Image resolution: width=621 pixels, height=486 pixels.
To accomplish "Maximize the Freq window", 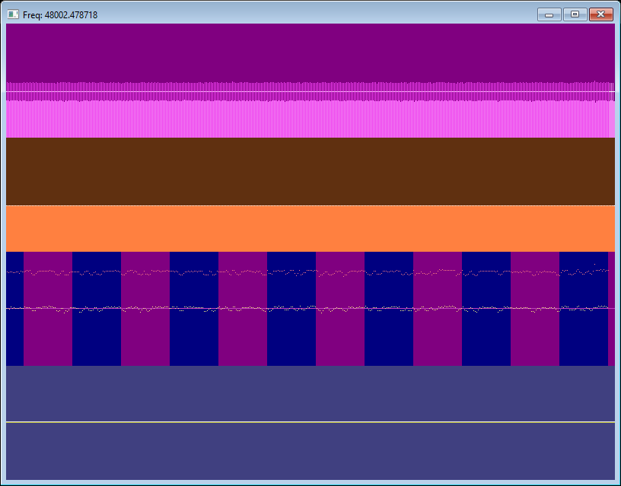I will pyautogui.click(x=575, y=14).
